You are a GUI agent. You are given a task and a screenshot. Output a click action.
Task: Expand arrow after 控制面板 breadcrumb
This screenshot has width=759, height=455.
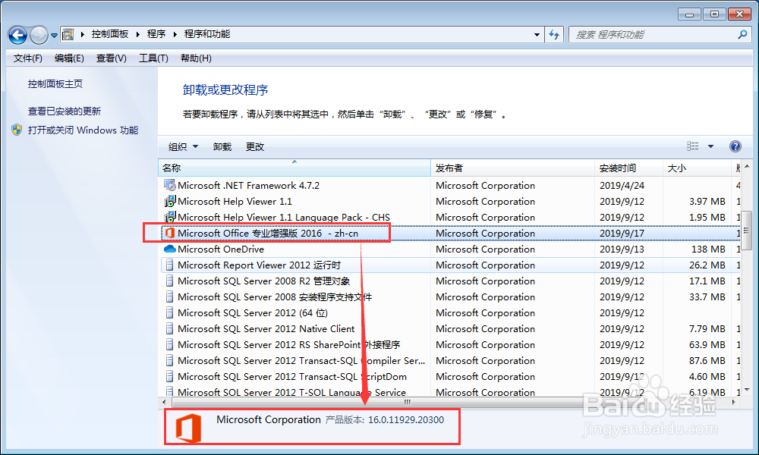point(138,34)
